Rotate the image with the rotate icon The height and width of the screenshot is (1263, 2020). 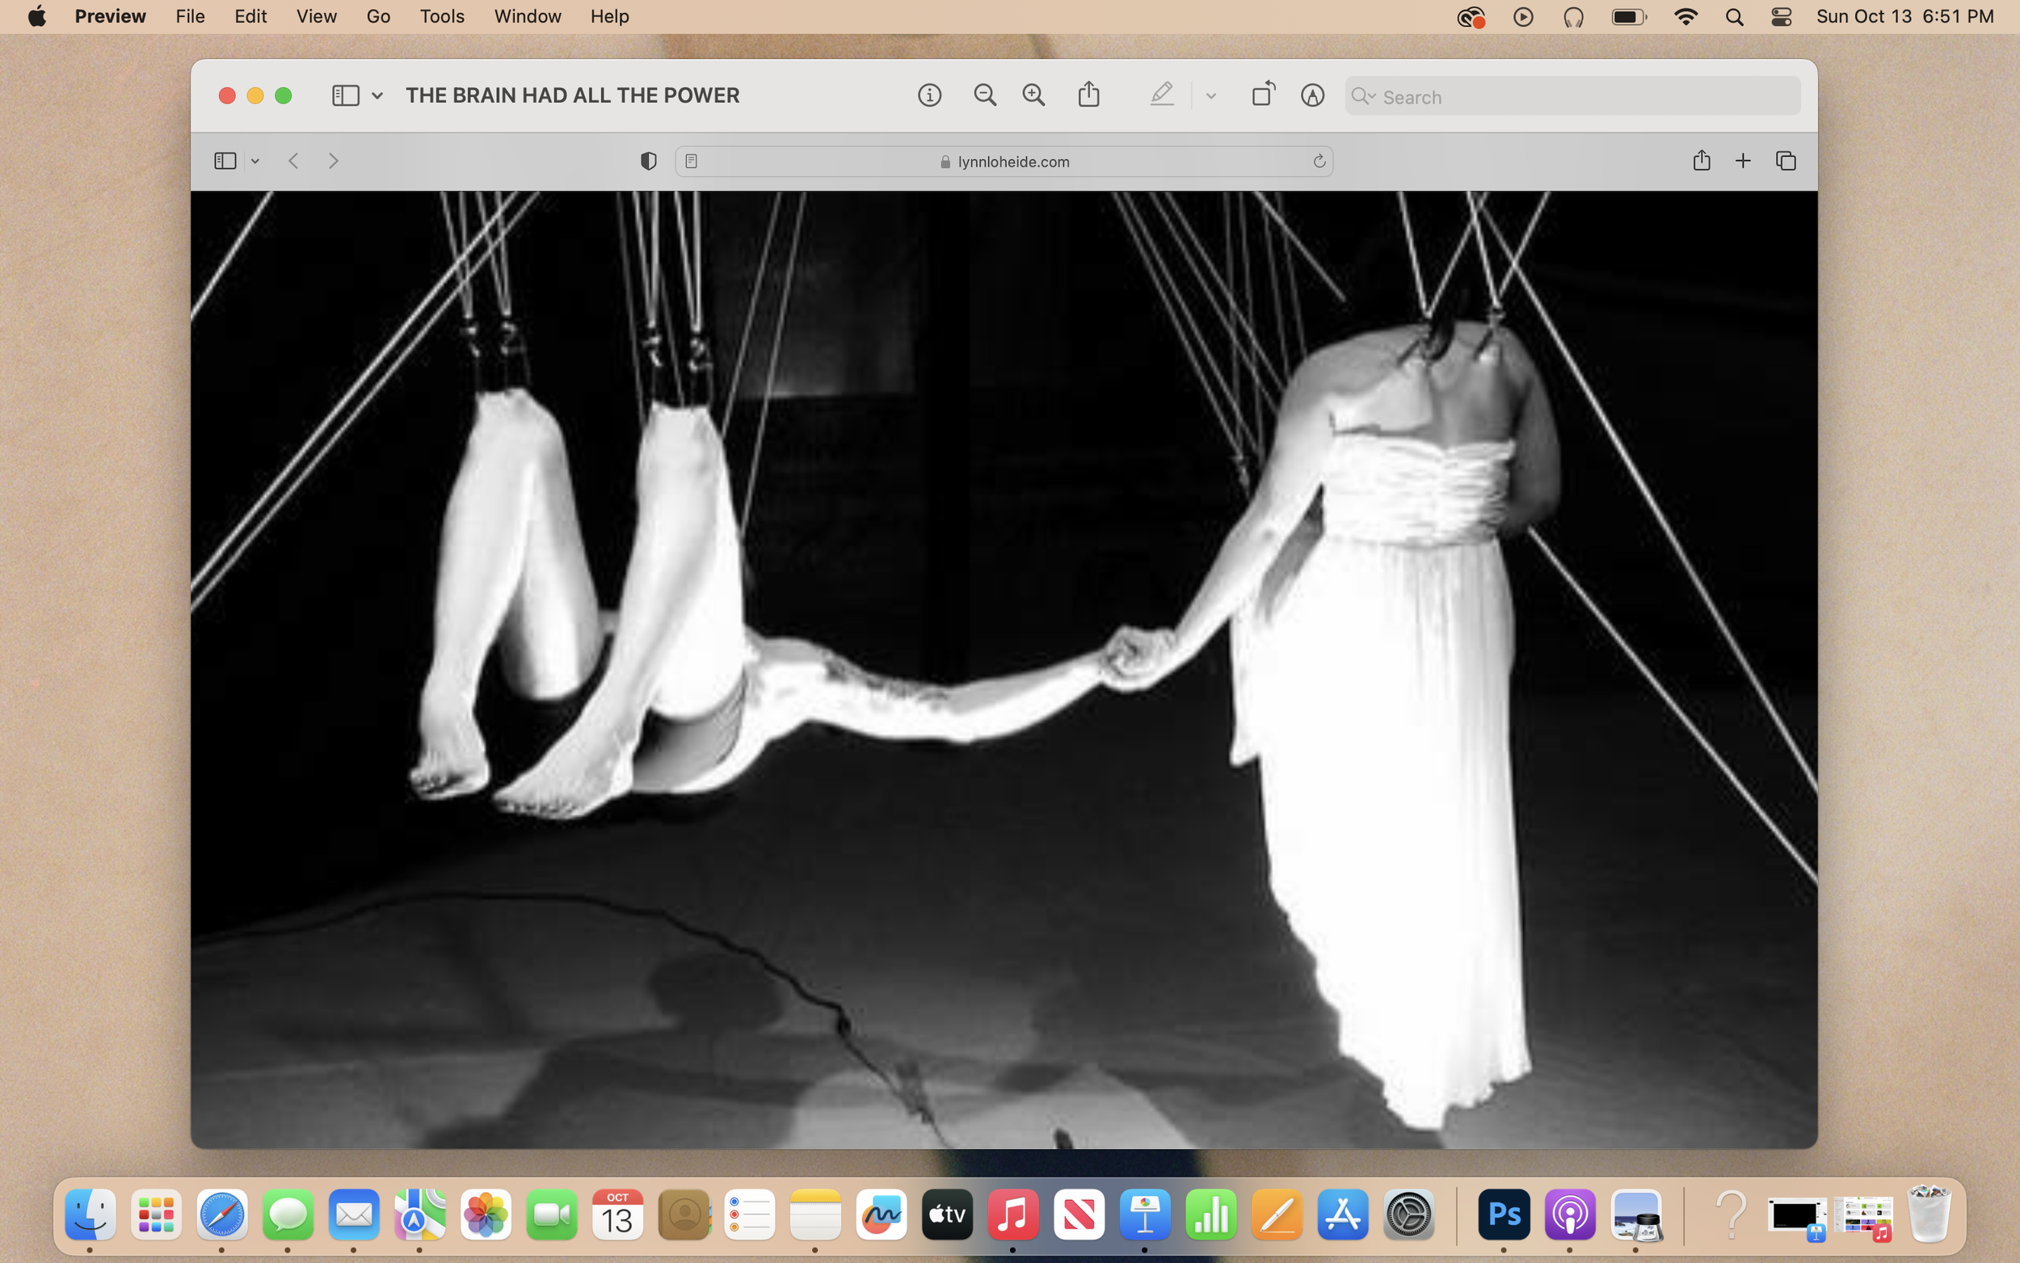pyautogui.click(x=1263, y=94)
